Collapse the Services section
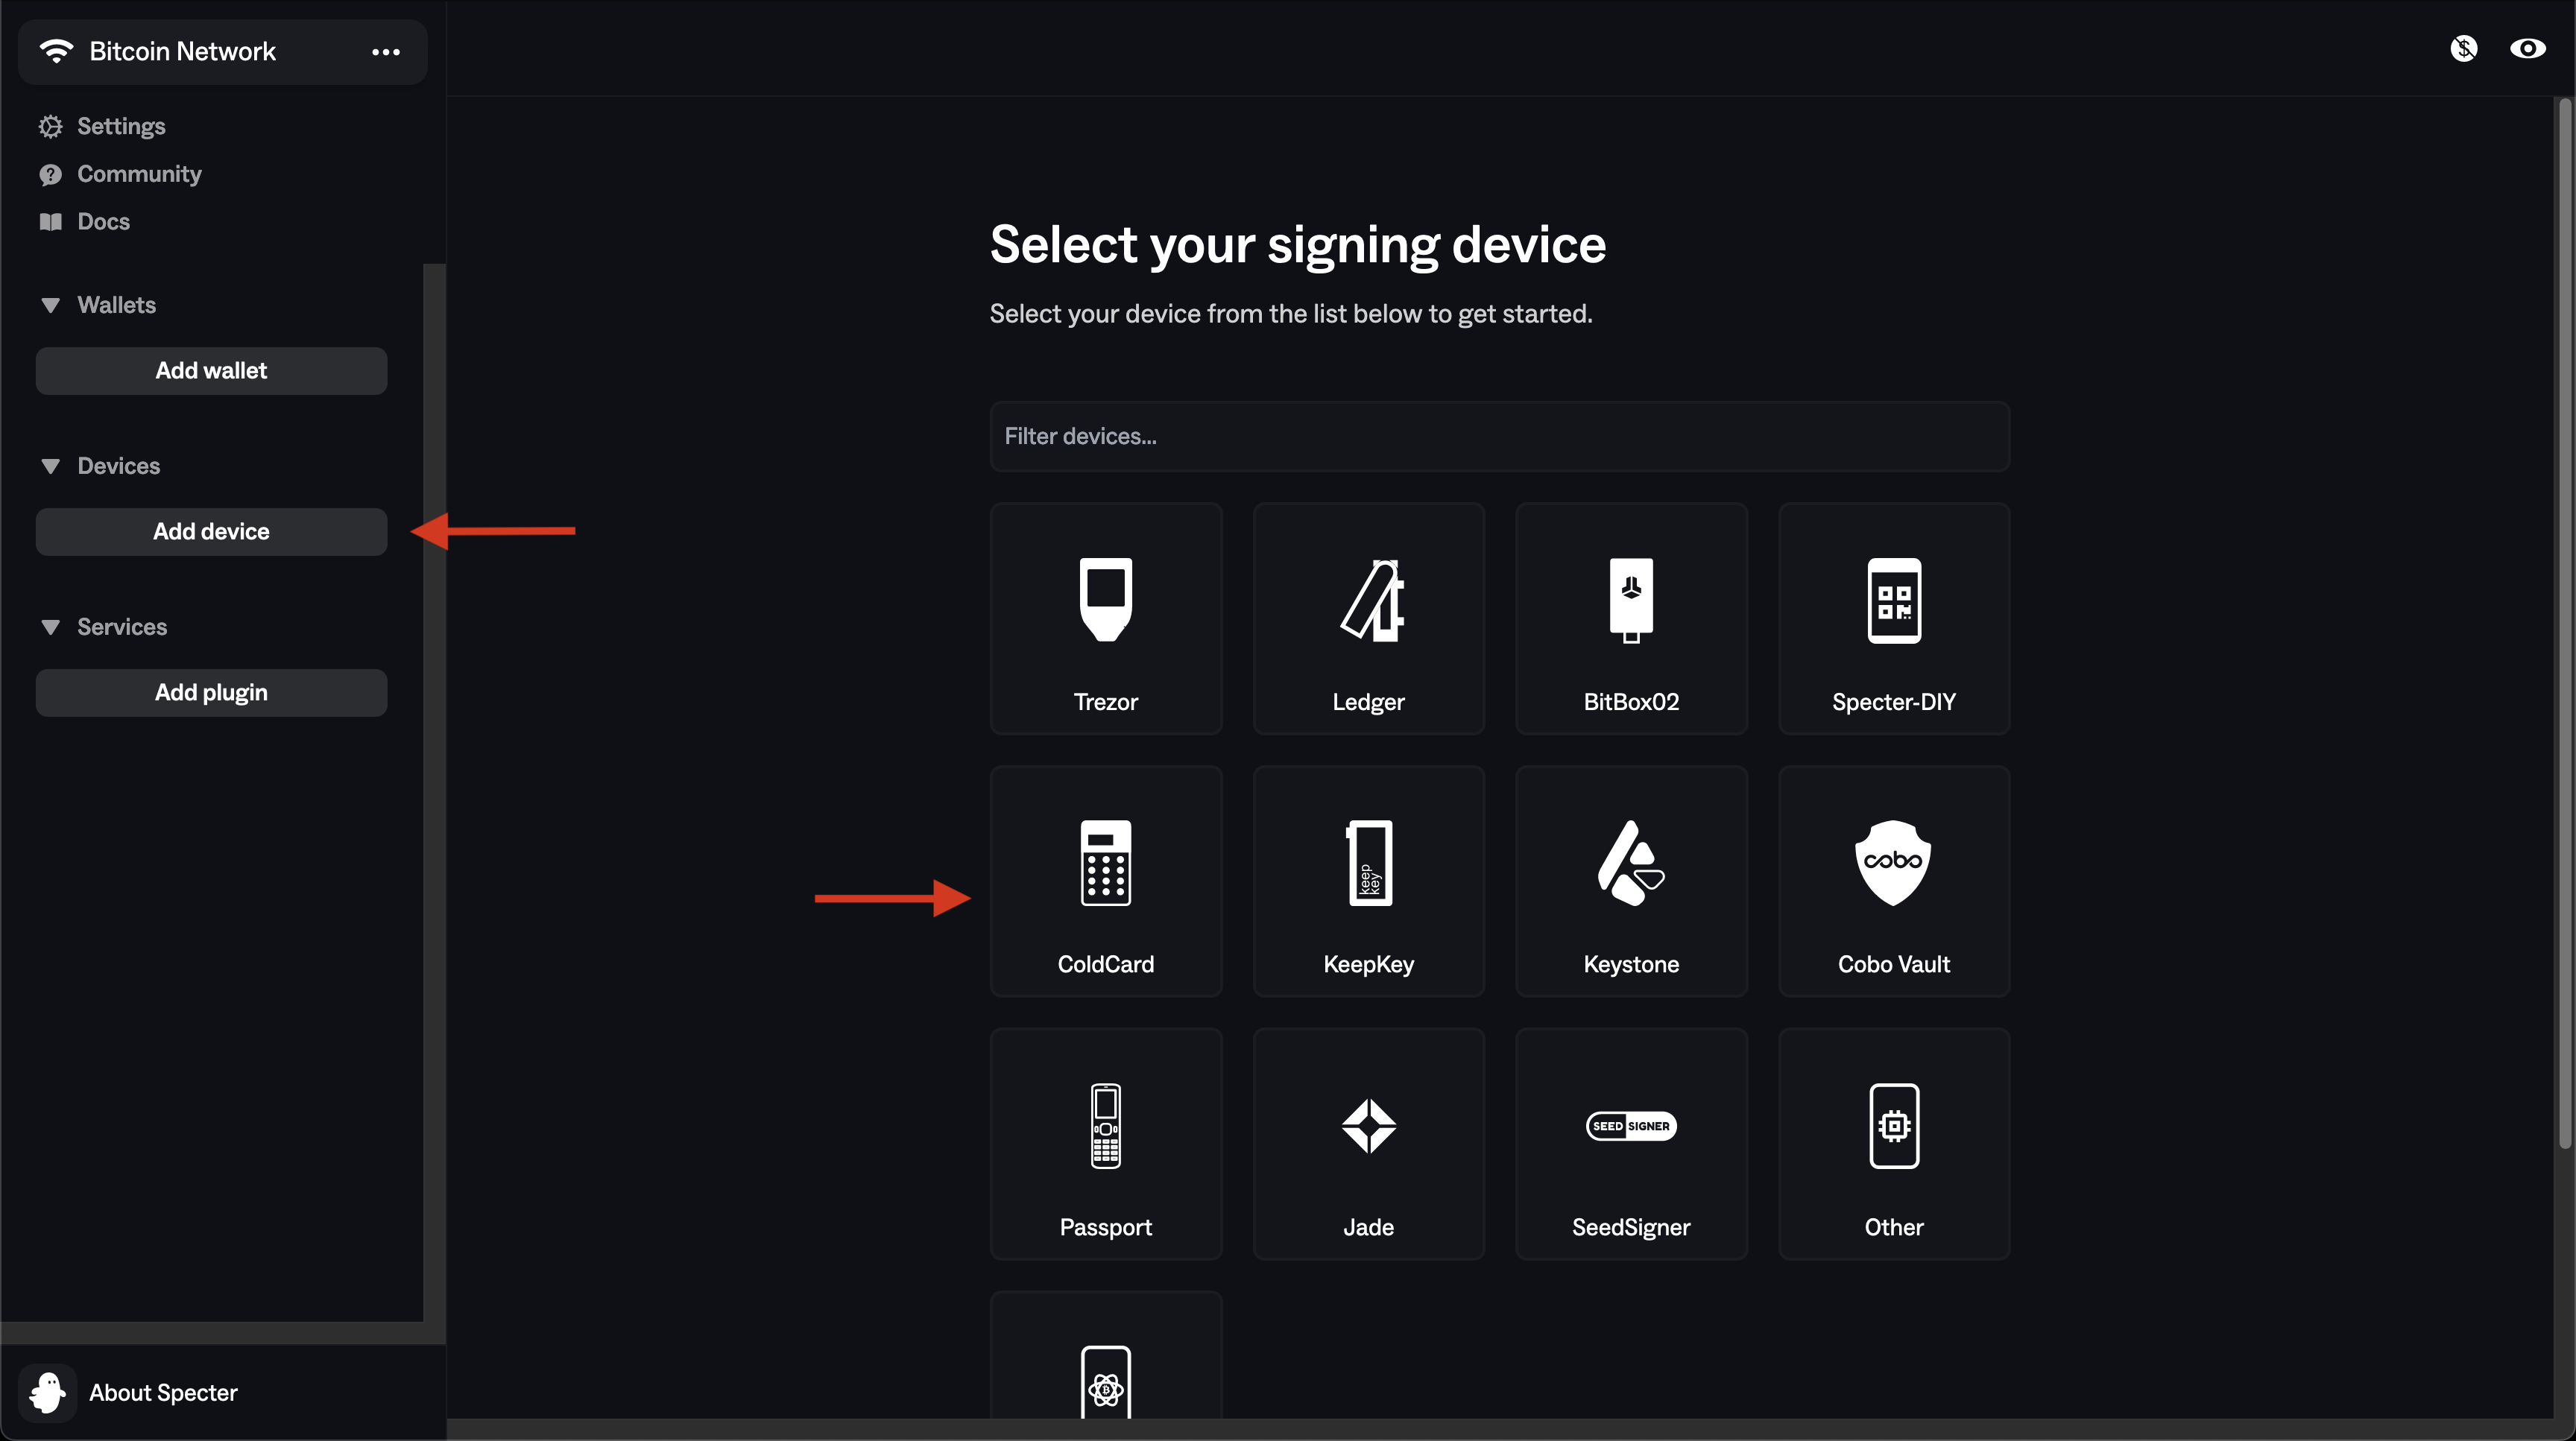 click(x=50, y=627)
